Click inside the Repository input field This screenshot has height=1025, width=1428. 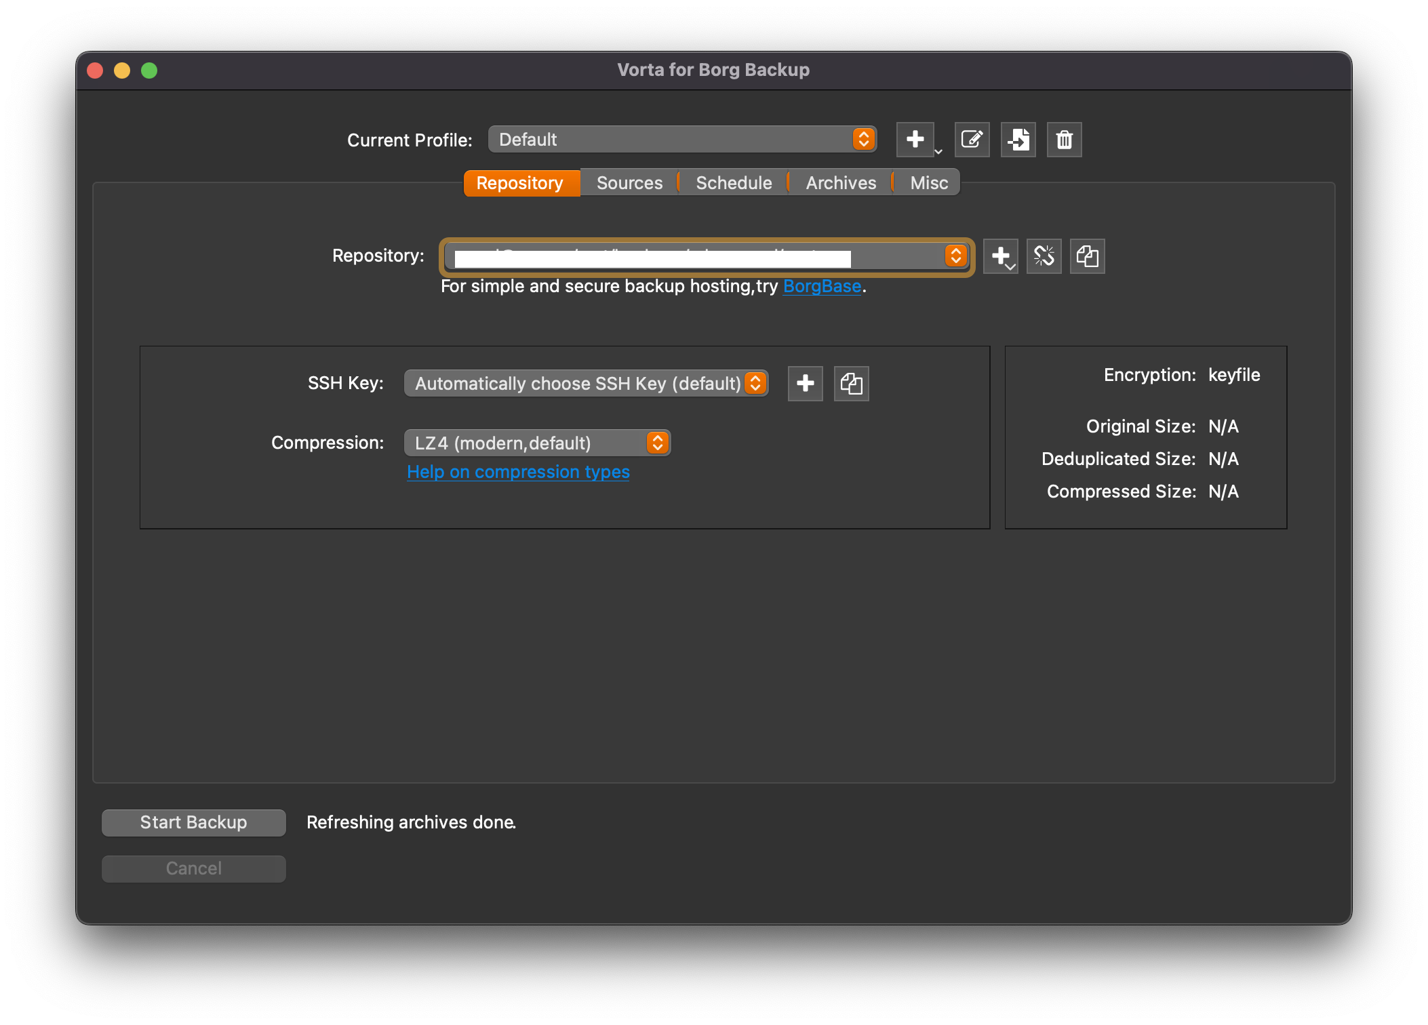click(x=678, y=256)
